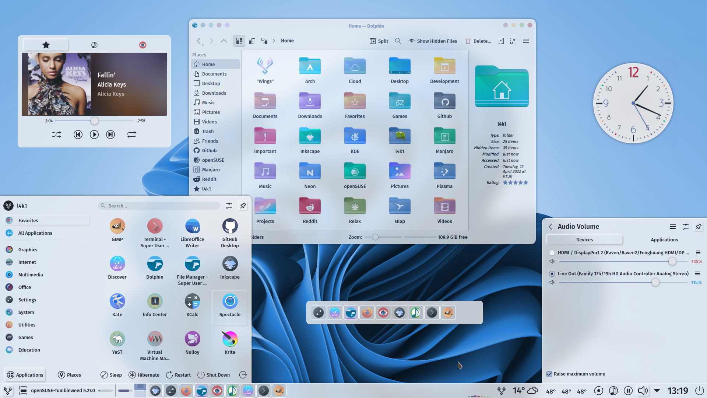The height and width of the screenshot is (398, 707).
Task: Click the Hibernate button
Action: [144, 375]
